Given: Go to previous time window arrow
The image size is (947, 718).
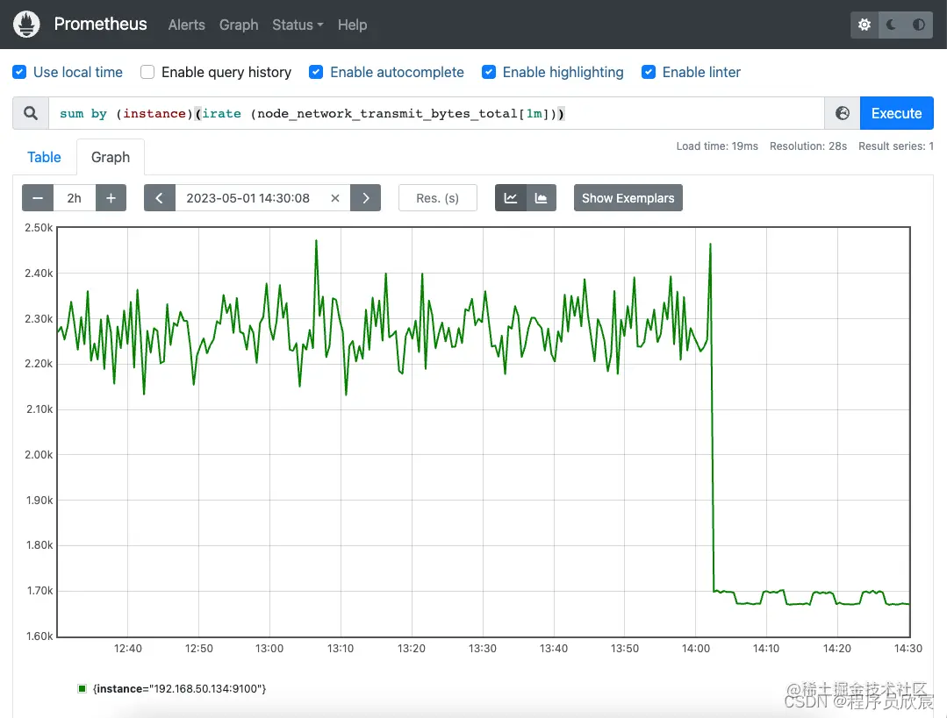Looking at the screenshot, I should [160, 198].
